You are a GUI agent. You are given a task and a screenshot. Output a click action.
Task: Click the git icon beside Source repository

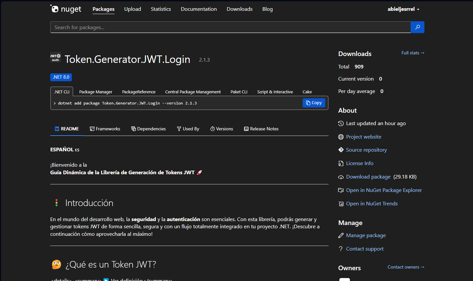(341, 150)
